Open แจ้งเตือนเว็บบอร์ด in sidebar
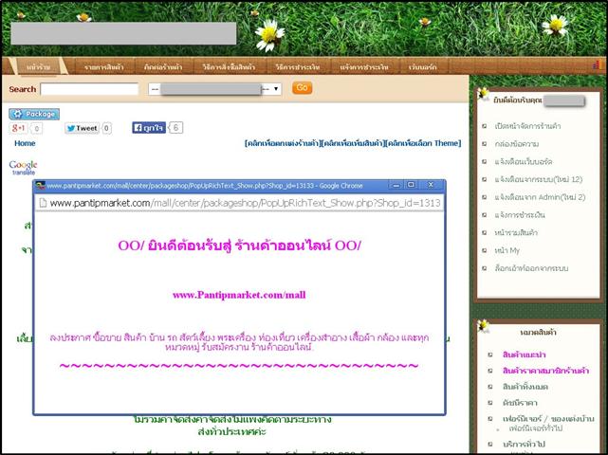The width and height of the screenshot is (608, 455). tap(524, 161)
